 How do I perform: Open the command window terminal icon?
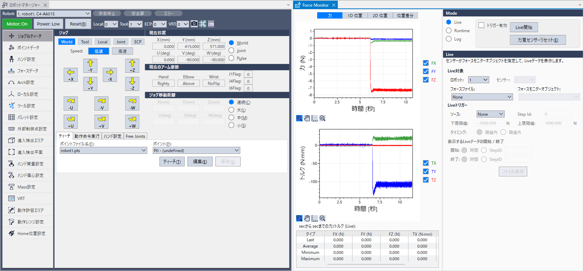[x=211, y=24]
